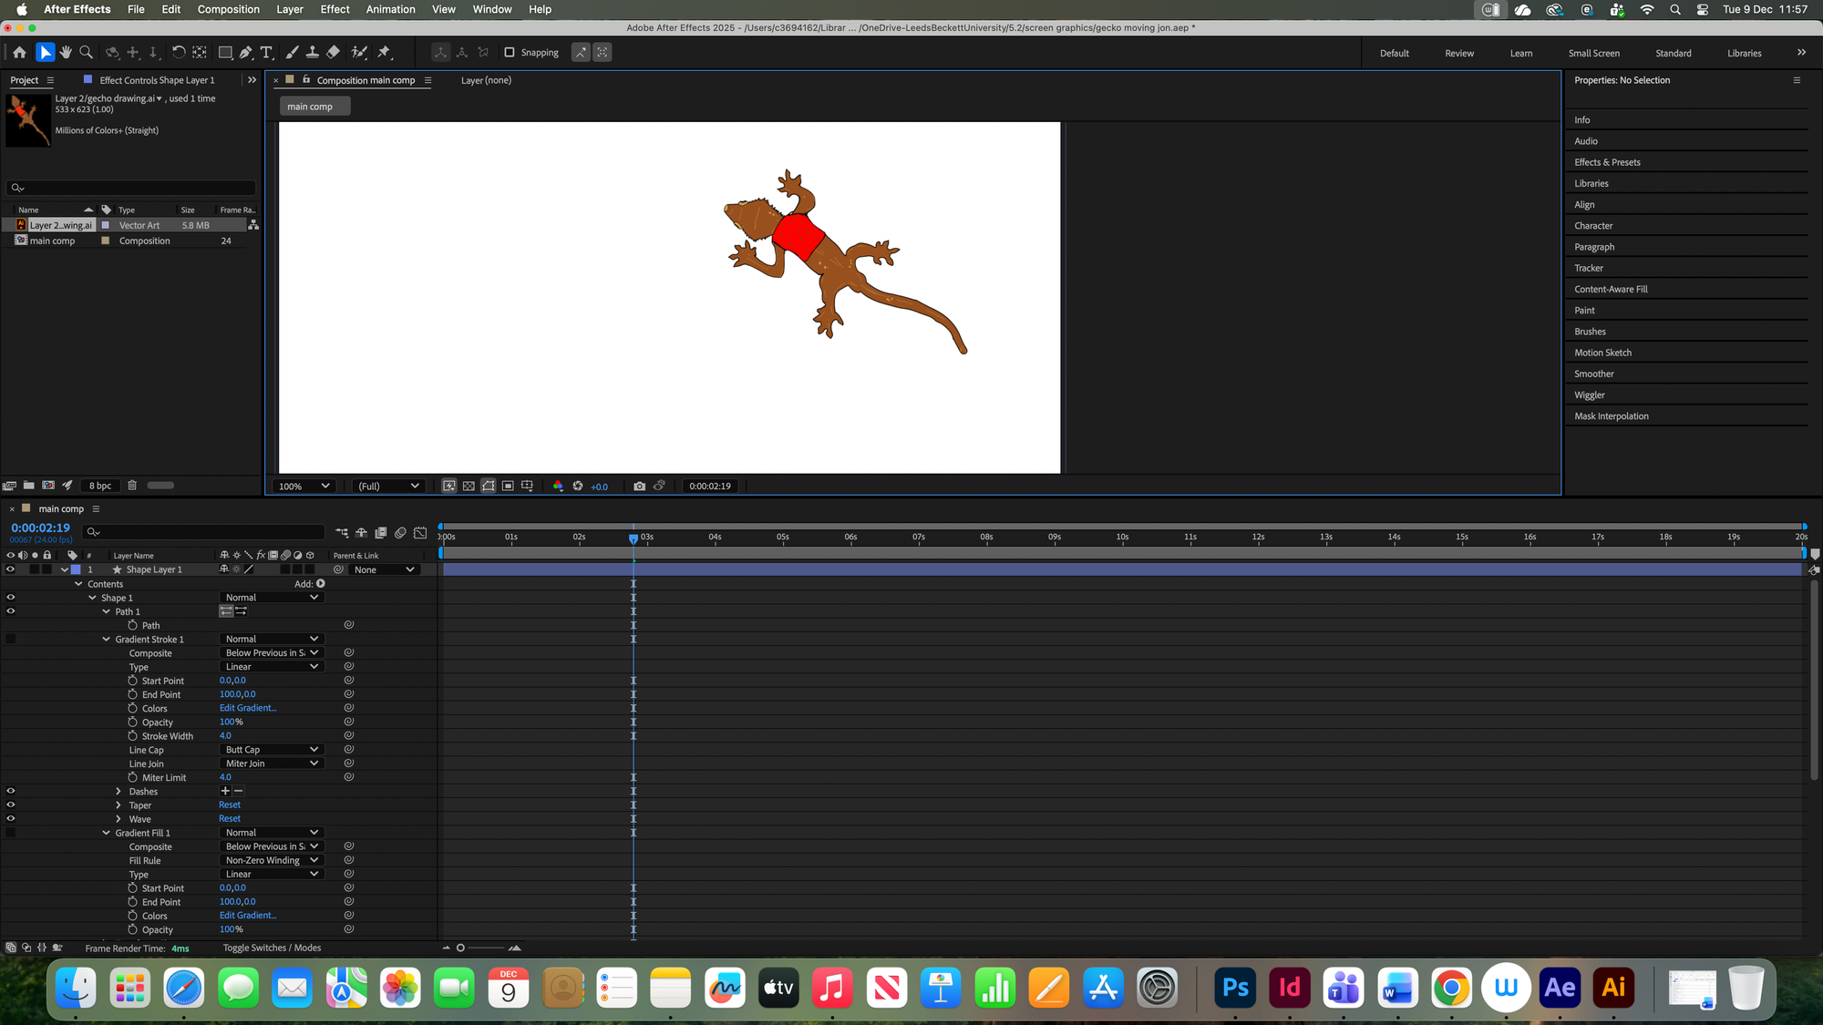Open the 100% magnification dropdown
The height and width of the screenshot is (1025, 1823).
[304, 487]
